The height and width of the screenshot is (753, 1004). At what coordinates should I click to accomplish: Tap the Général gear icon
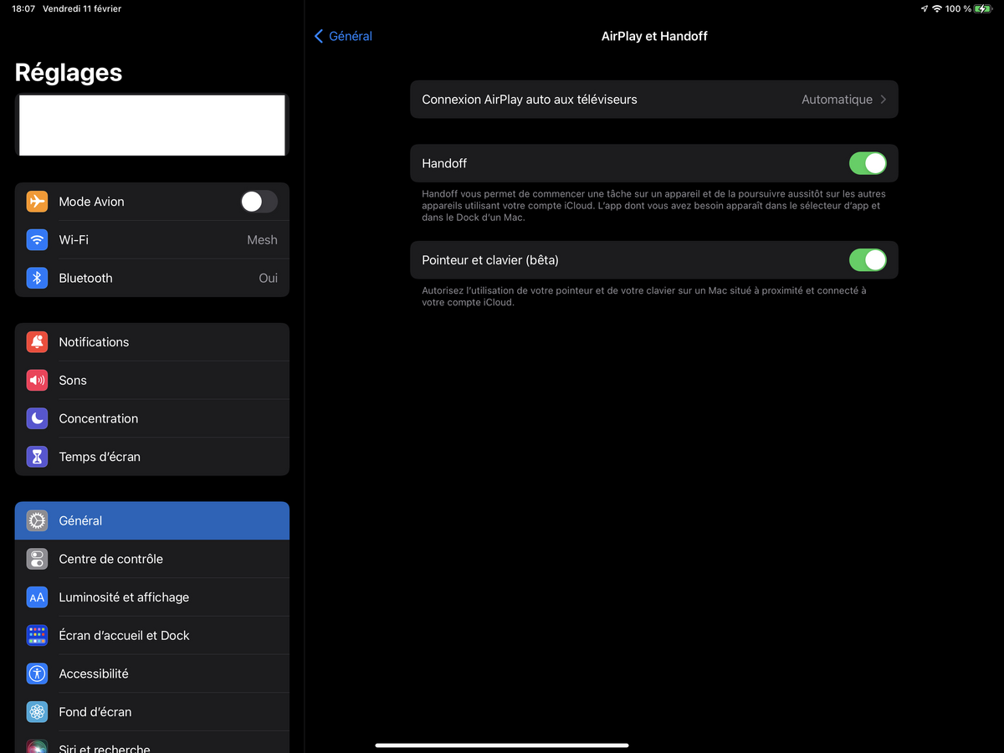coord(37,520)
